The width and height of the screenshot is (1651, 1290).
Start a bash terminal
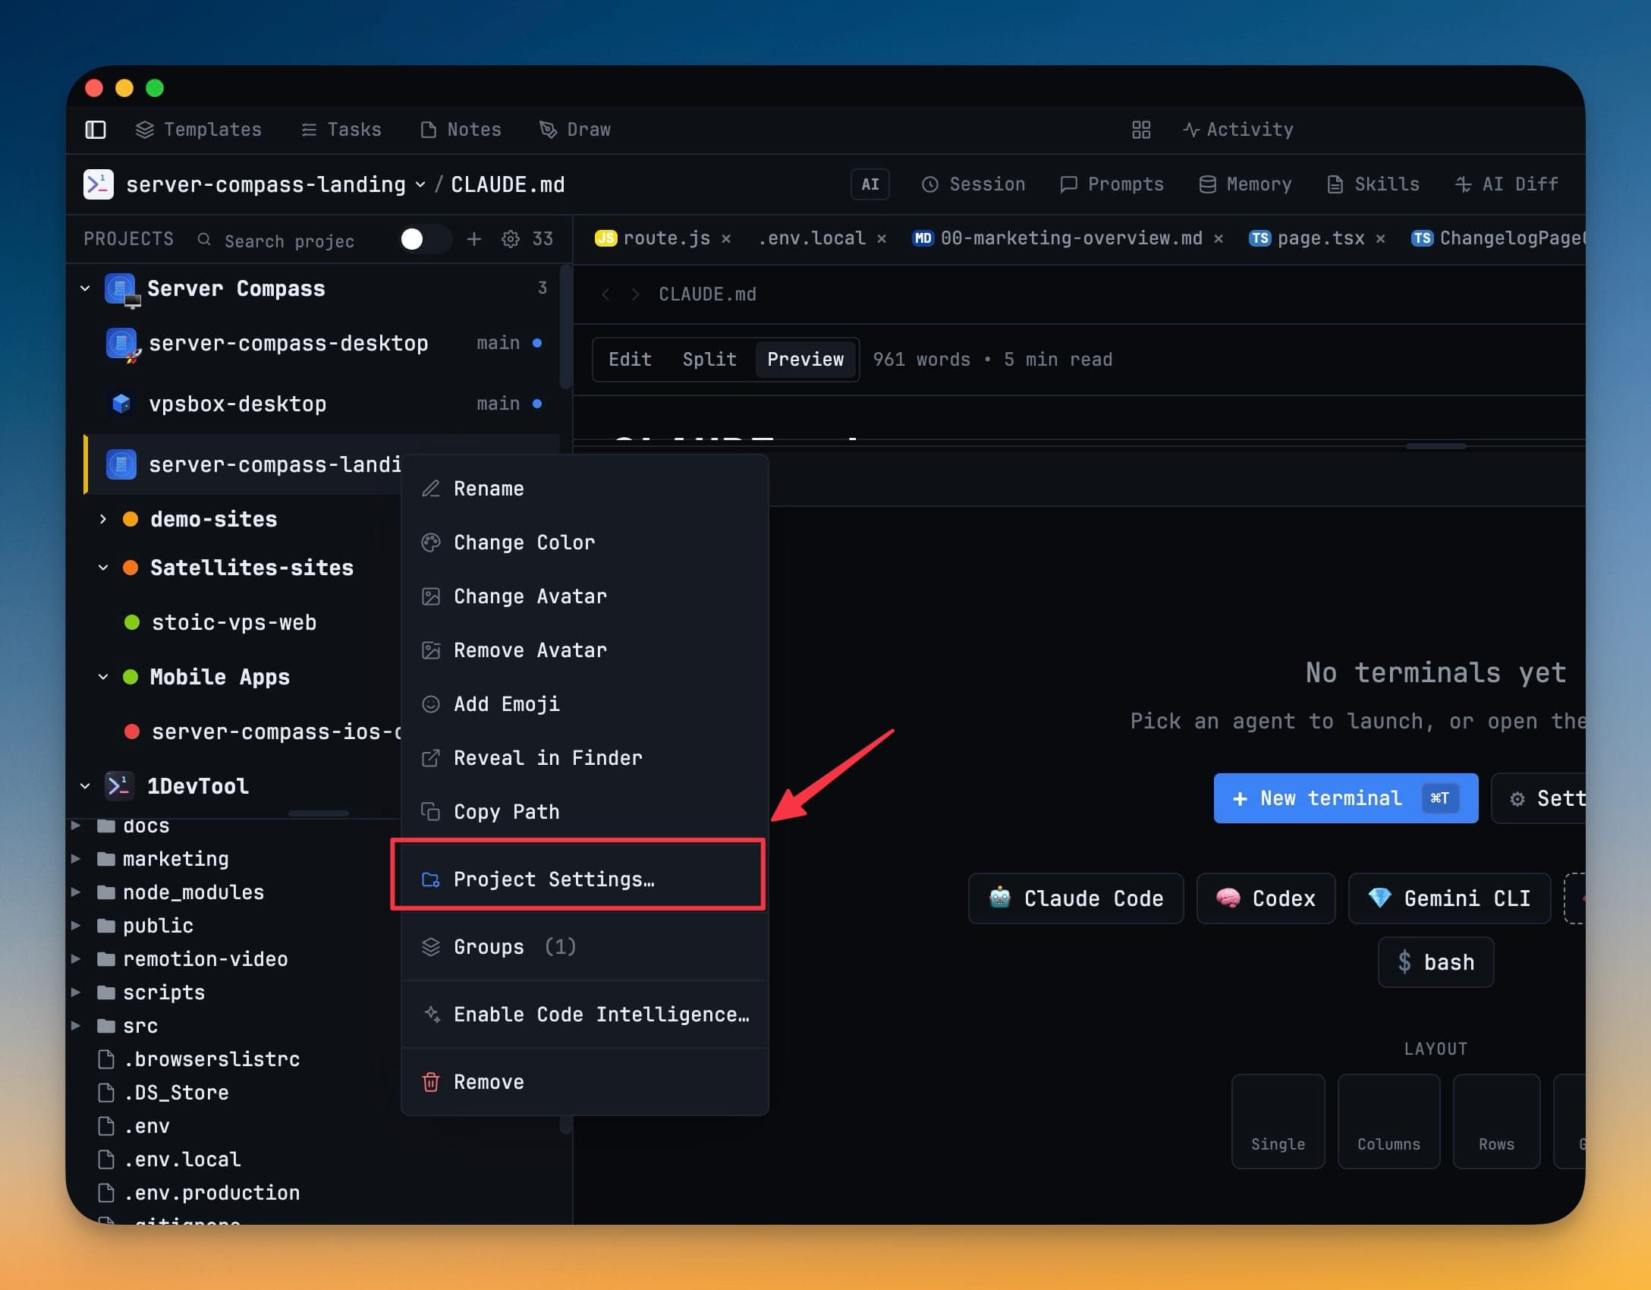click(1436, 962)
